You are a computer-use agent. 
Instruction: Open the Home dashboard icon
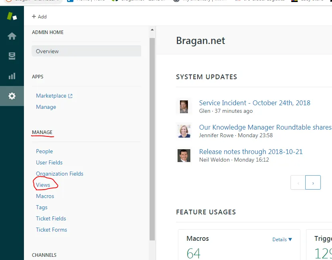tap(12, 36)
